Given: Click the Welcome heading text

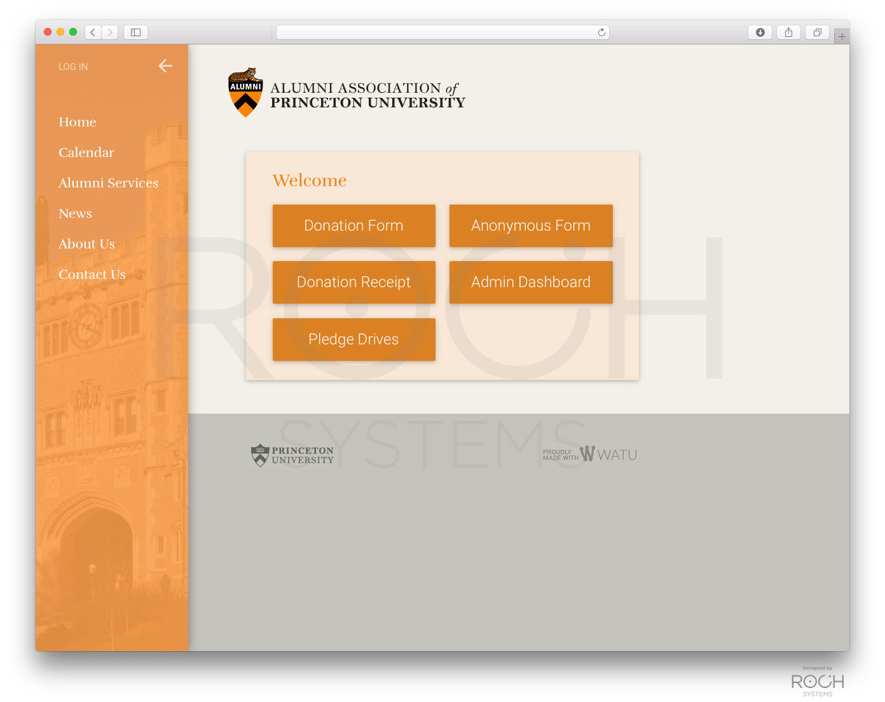Looking at the screenshot, I should click(x=310, y=180).
